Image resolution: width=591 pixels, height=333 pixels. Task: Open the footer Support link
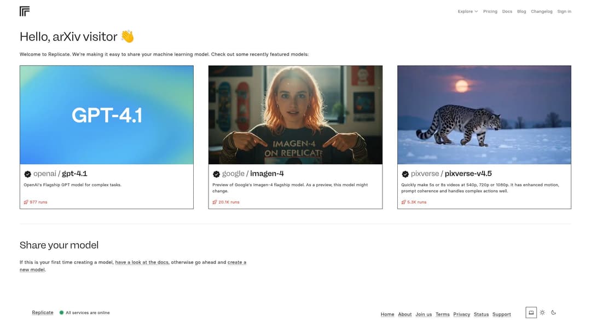(x=501, y=314)
